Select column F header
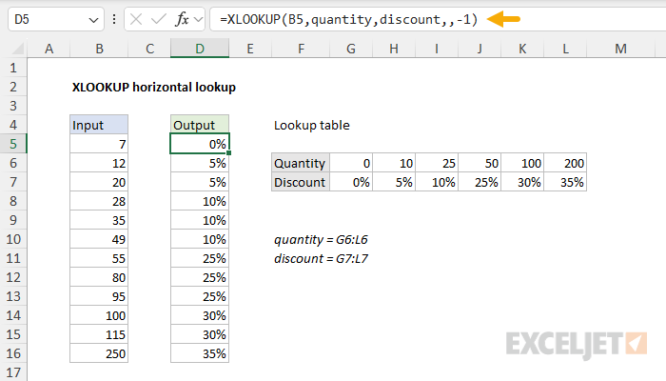The height and width of the screenshot is (381, 666). tap(301, 49)
